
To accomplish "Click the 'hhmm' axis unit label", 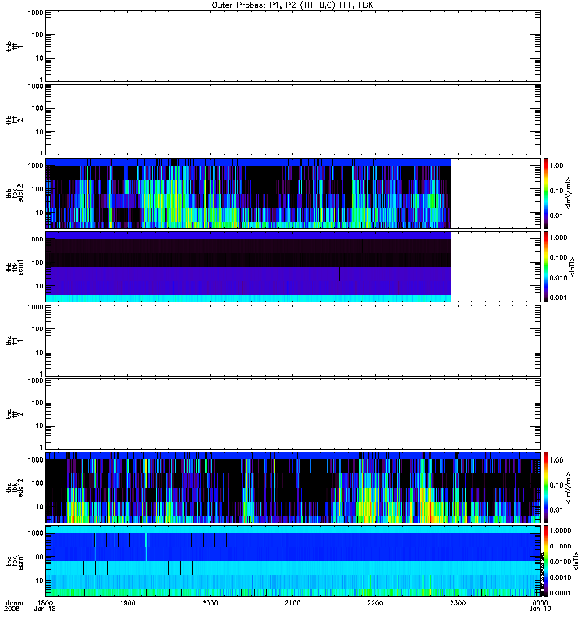I will pyautogui.click(x=13, y=602).
